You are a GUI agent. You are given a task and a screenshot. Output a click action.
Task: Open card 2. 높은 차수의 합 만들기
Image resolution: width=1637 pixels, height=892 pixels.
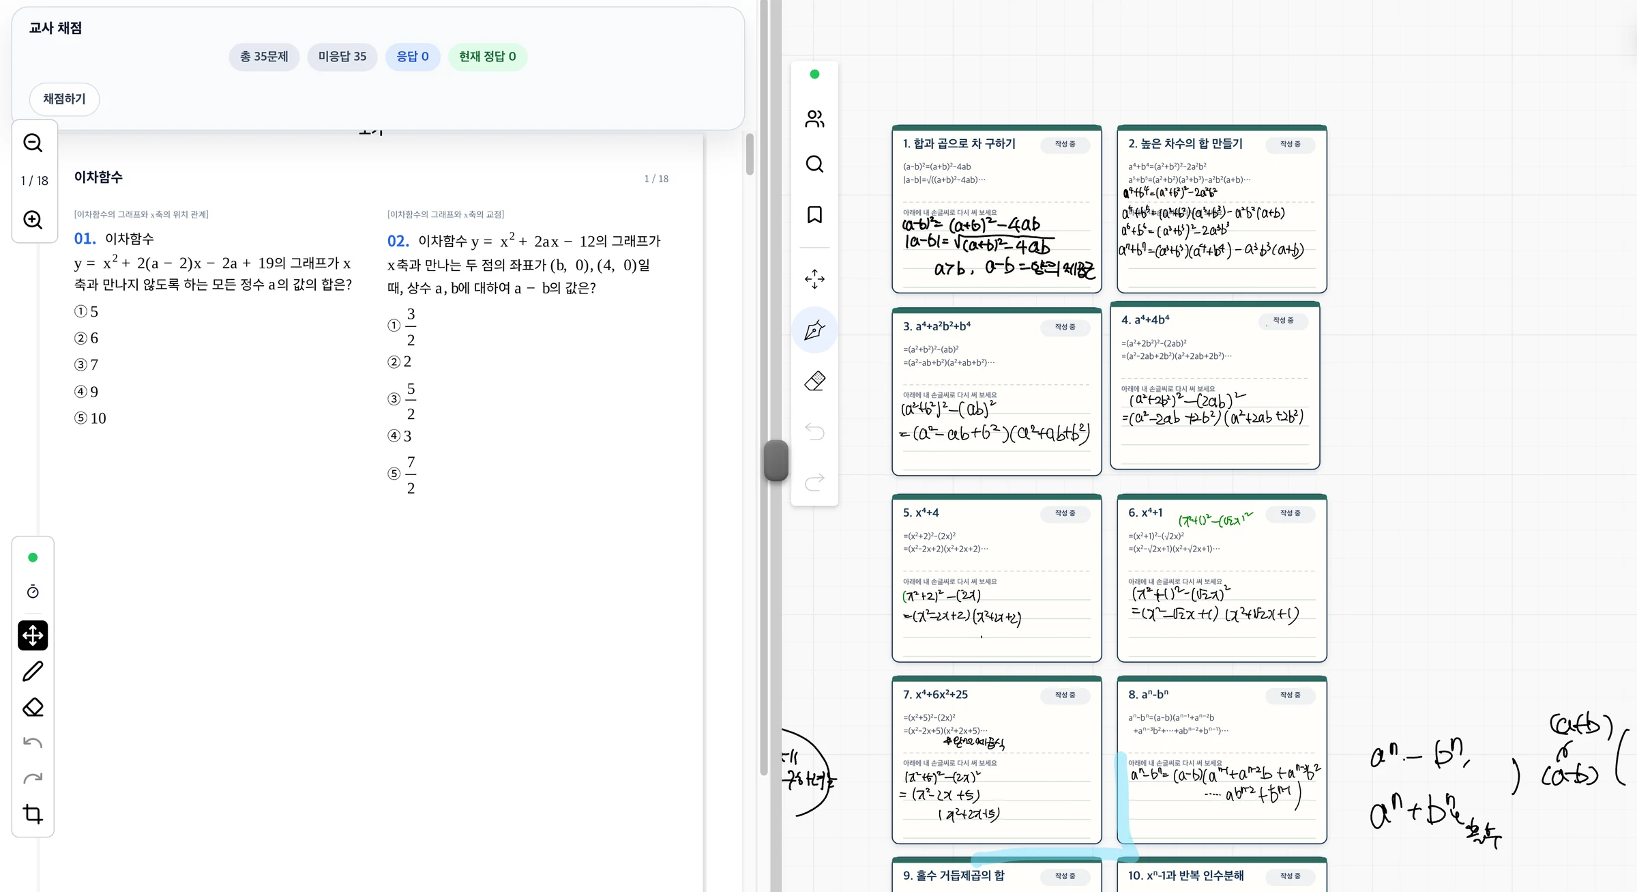tap(1222, 210)
